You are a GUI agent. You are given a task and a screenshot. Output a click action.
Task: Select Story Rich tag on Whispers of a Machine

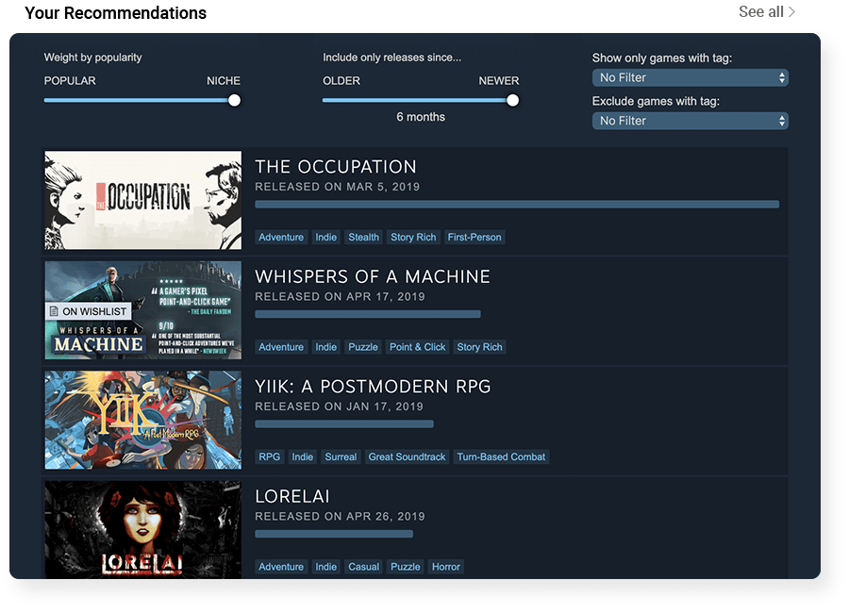[480, 347]
